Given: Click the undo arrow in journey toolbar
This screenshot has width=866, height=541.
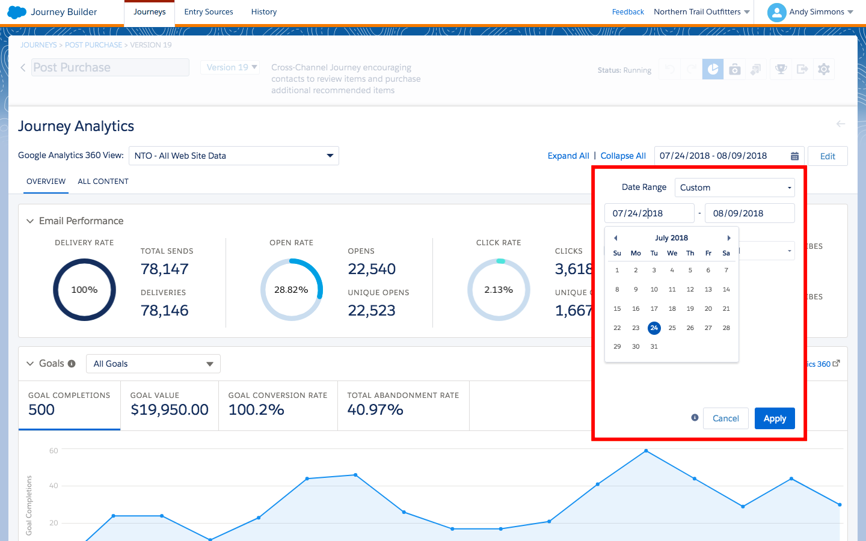Looking at the screenshot, I should pos(669,70).
